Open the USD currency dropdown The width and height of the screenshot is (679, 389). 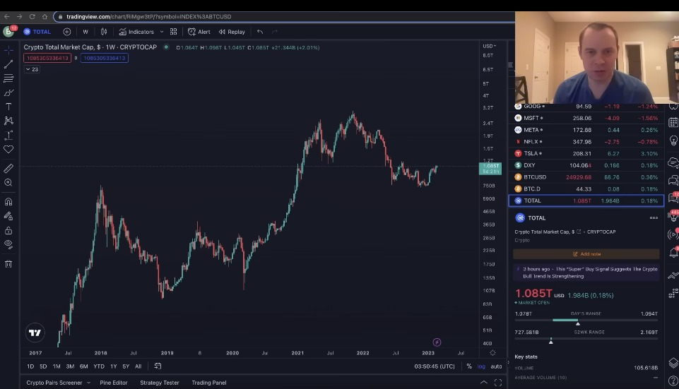[490, 46]
